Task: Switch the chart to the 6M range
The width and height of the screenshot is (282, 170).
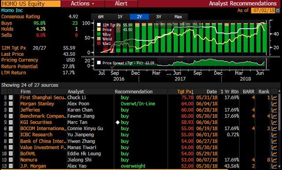Action: [x=101, y=17]
